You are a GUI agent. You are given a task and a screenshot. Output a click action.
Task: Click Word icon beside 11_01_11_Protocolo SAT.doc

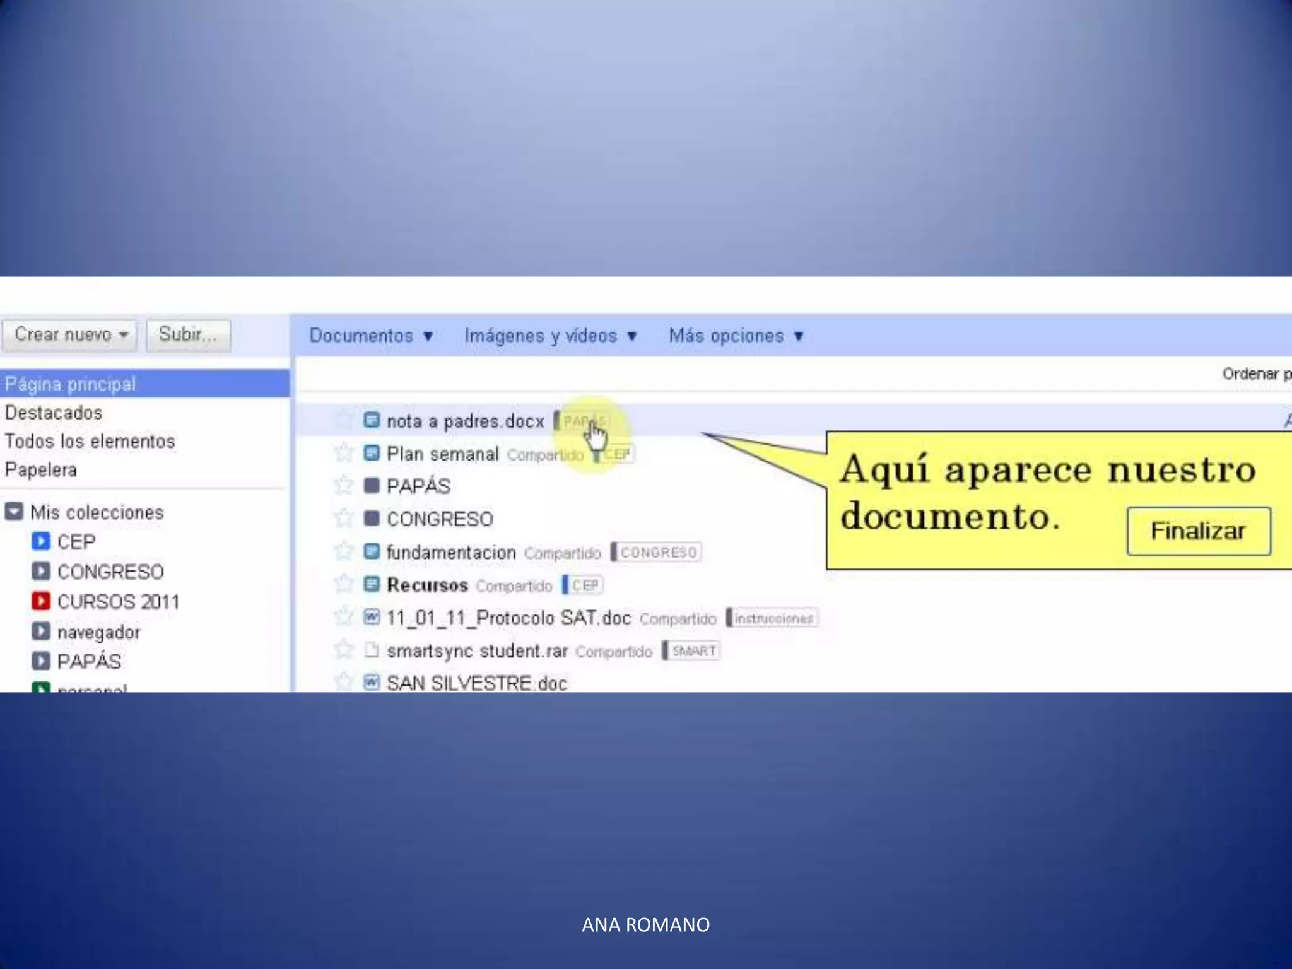(x=372, y=617)
